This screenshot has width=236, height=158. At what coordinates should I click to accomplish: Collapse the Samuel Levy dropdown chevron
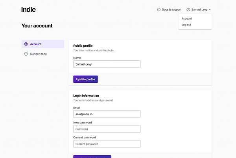tap(210, 9)
